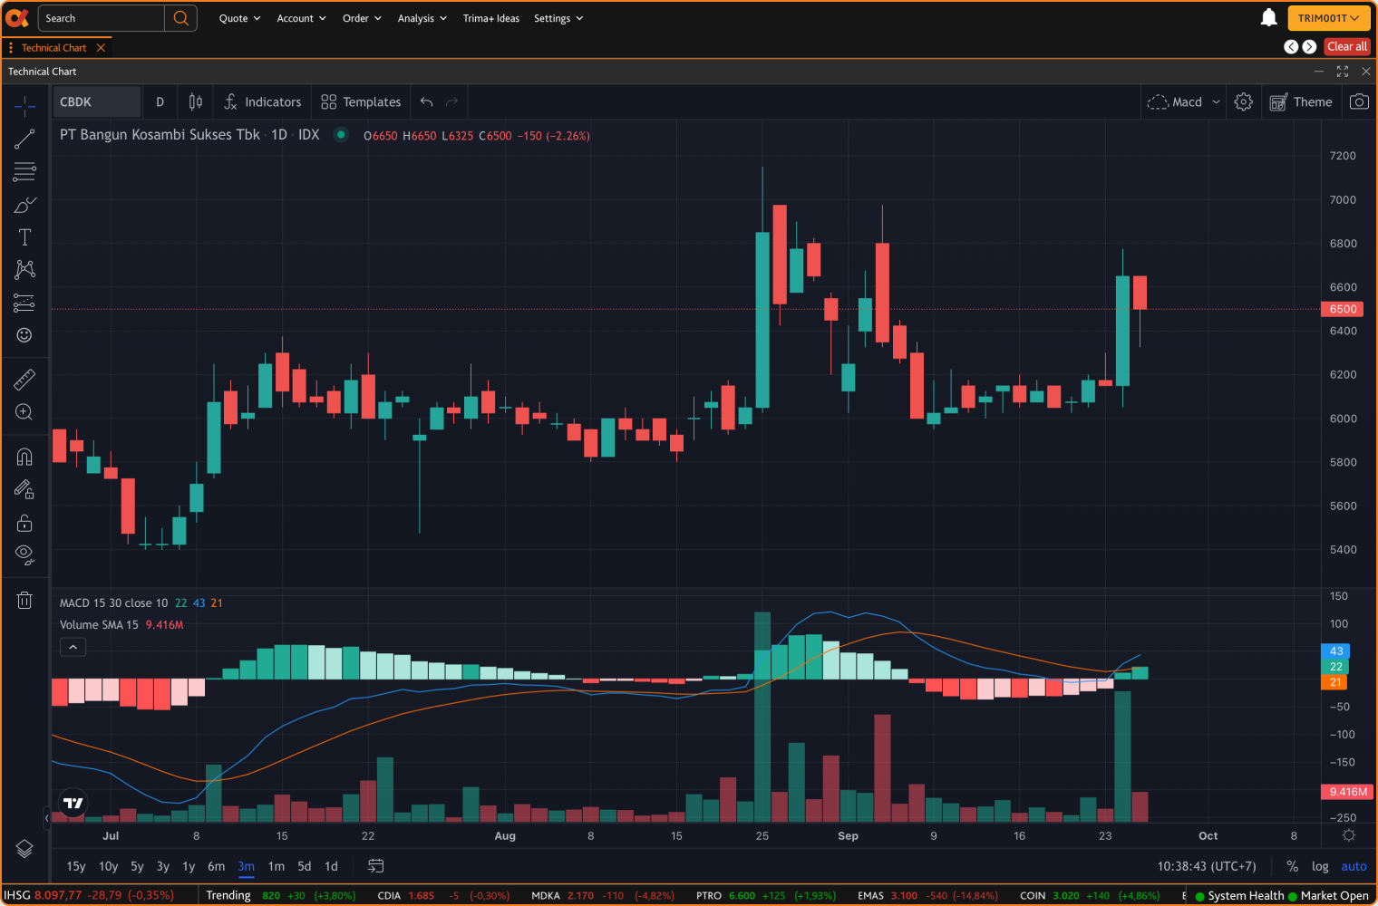Take a chart snapshot with camera icon
This screenshot has height=906, width=1378.
[1359, 102]
